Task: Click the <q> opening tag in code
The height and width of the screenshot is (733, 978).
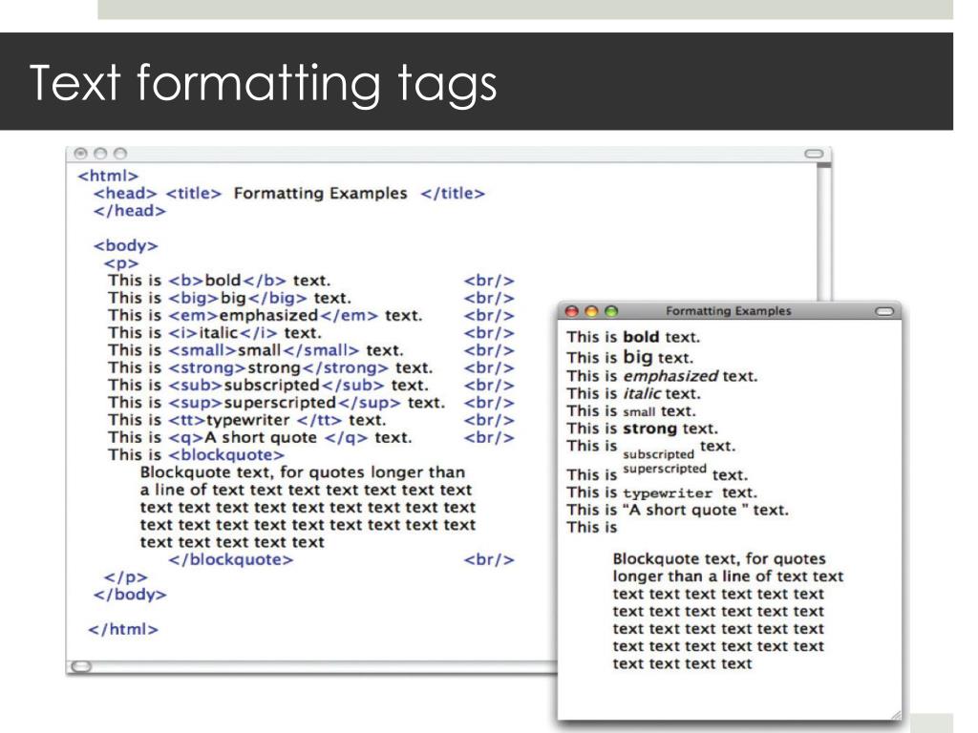Action: [x=186, y=437]
